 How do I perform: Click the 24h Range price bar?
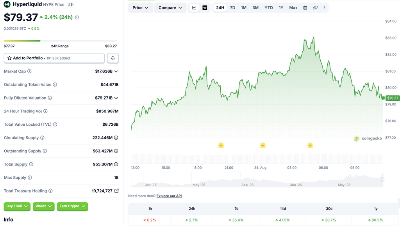[x=60, y=41]
